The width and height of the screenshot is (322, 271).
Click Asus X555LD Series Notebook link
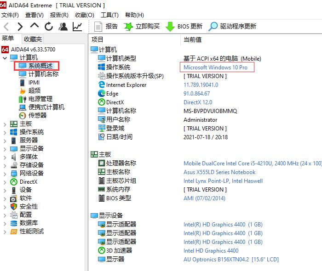pos(219,172)
